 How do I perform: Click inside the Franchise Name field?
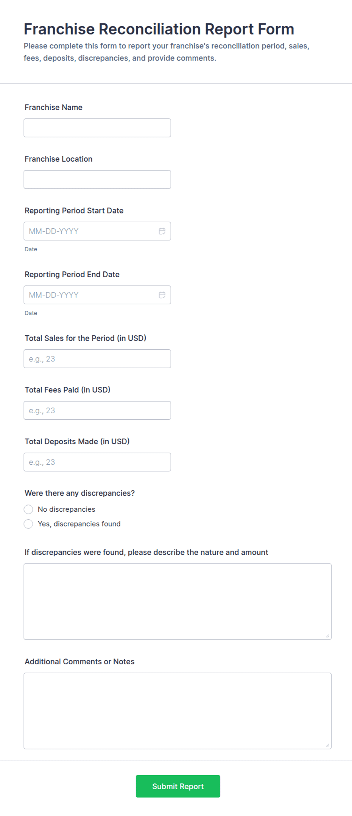coord(97,128)
